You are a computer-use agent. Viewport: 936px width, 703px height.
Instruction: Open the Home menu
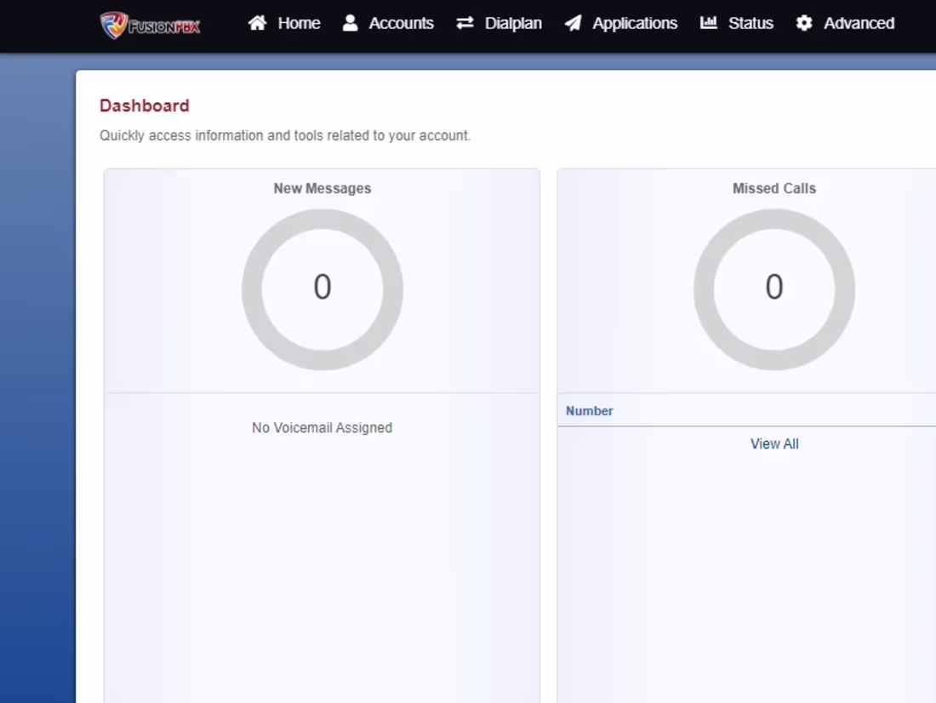point(299,23)
